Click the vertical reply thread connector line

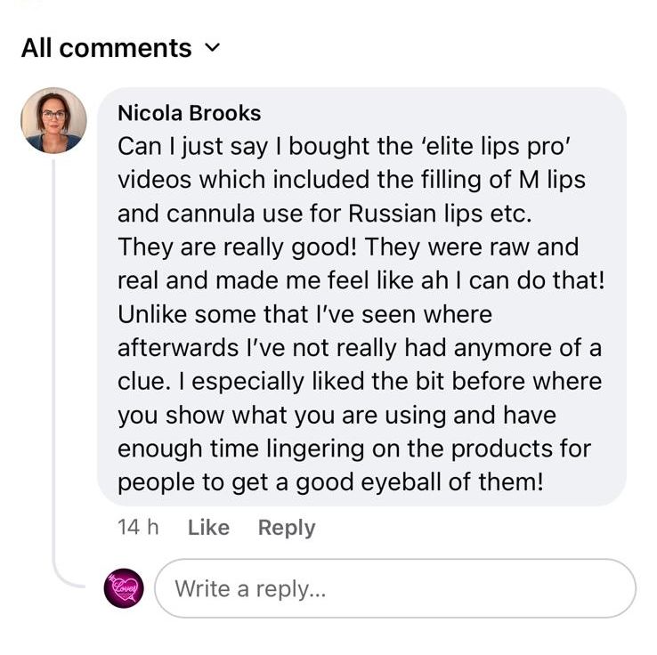click(53, 356)
